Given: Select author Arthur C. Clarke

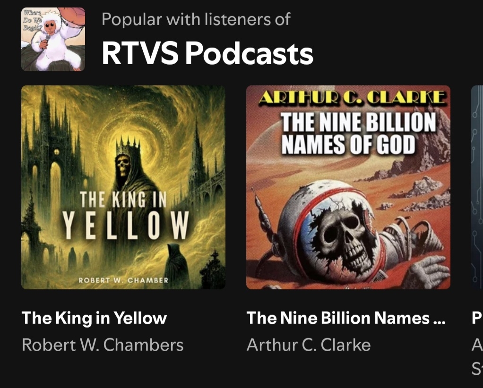Looking at the screenshot, I should (309, 345).
